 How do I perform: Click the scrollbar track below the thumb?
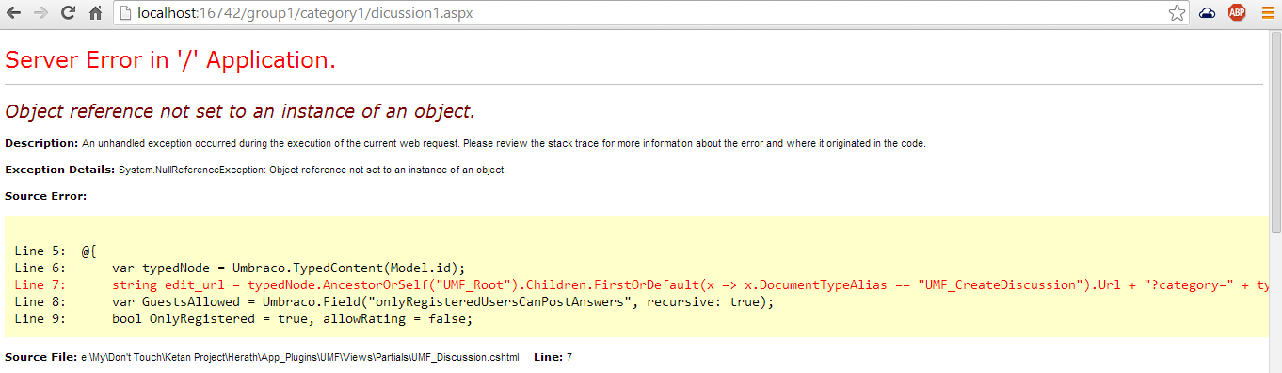[x=1275, y=301]
